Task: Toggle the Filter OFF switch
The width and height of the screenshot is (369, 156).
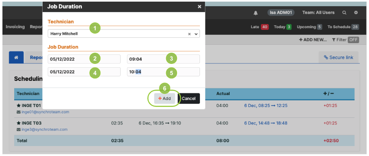Action: [x=353, y=40]
